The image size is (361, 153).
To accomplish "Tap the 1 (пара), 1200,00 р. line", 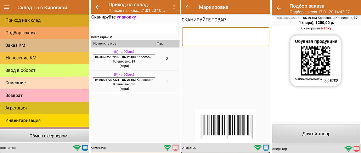I will tap(316, 23).
